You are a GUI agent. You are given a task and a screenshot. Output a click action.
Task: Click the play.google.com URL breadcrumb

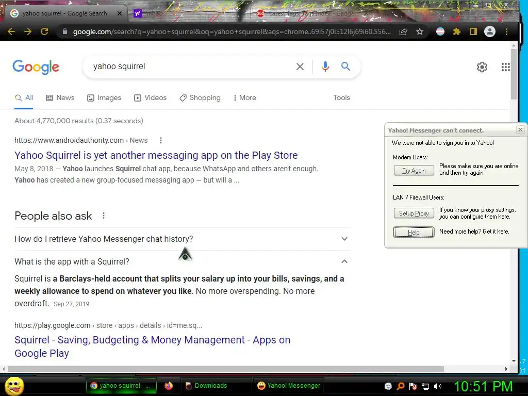pyautogui.click(x=108, y=325)
